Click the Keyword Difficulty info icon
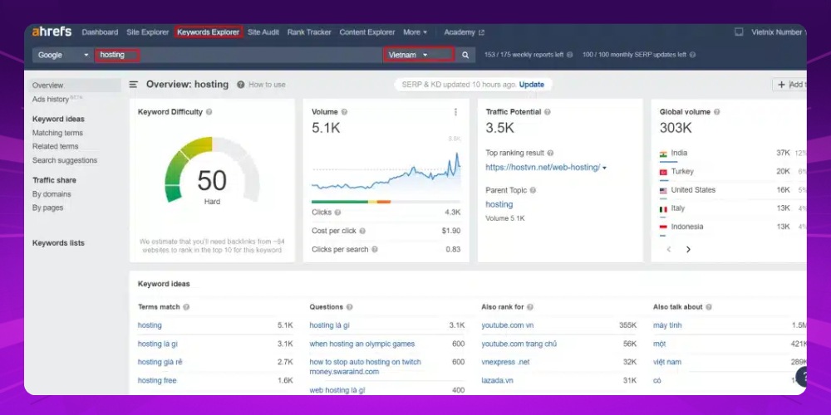Image resolution: width=831 pixels, height=415 pixels. [x=209, y=112]
